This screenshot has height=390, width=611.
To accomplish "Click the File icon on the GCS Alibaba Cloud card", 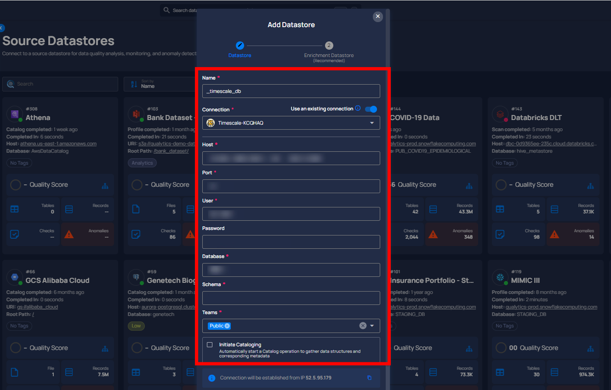I will click(x=15, y=372).
